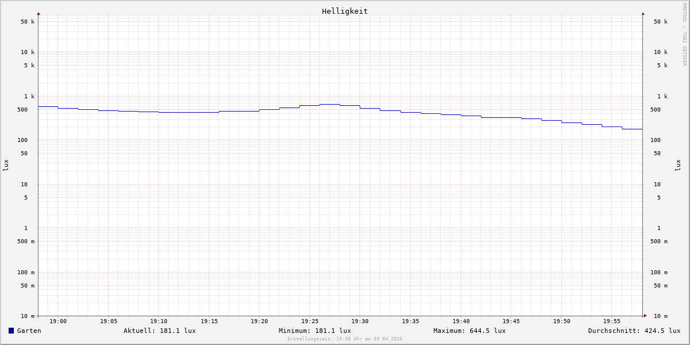Screen dimensions: 690x345
Task: Click the 19:00 time axis label
Action: 58,321
